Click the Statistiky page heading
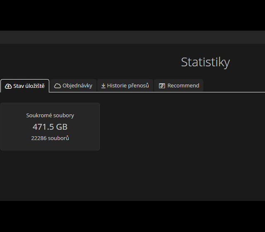265x232 pixels. (x=205, y=62)
